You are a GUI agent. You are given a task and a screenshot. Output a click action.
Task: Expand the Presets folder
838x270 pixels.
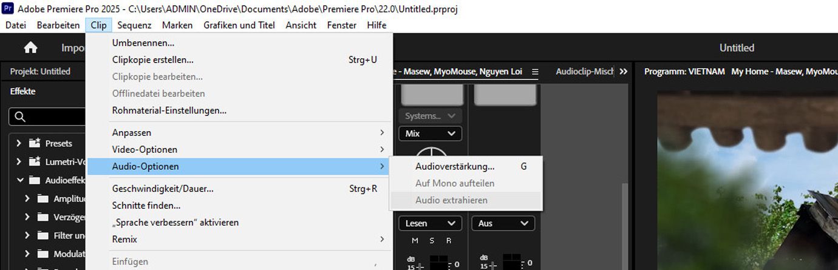[x=19, y=143]
